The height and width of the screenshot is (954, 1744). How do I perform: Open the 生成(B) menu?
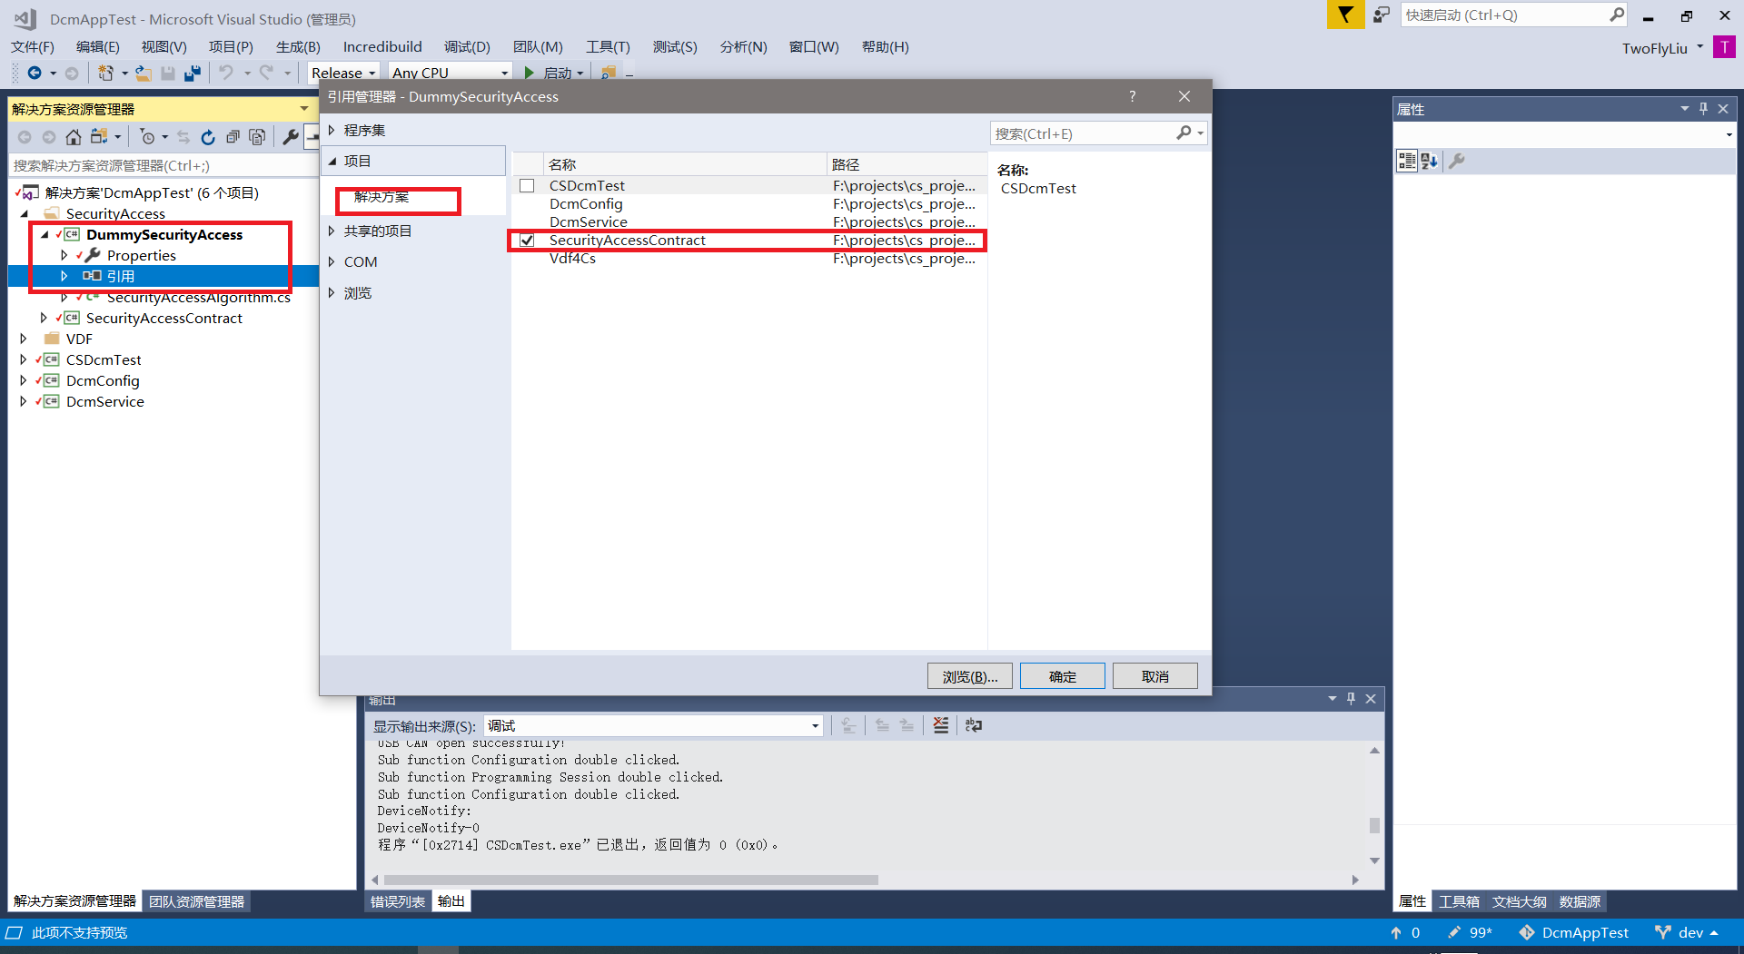coord(298,46)
